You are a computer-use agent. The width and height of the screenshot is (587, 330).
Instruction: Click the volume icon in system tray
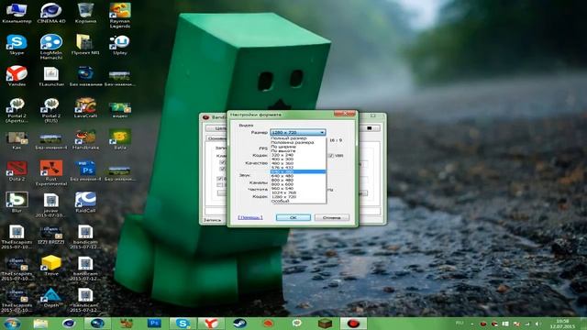[537, 324]
